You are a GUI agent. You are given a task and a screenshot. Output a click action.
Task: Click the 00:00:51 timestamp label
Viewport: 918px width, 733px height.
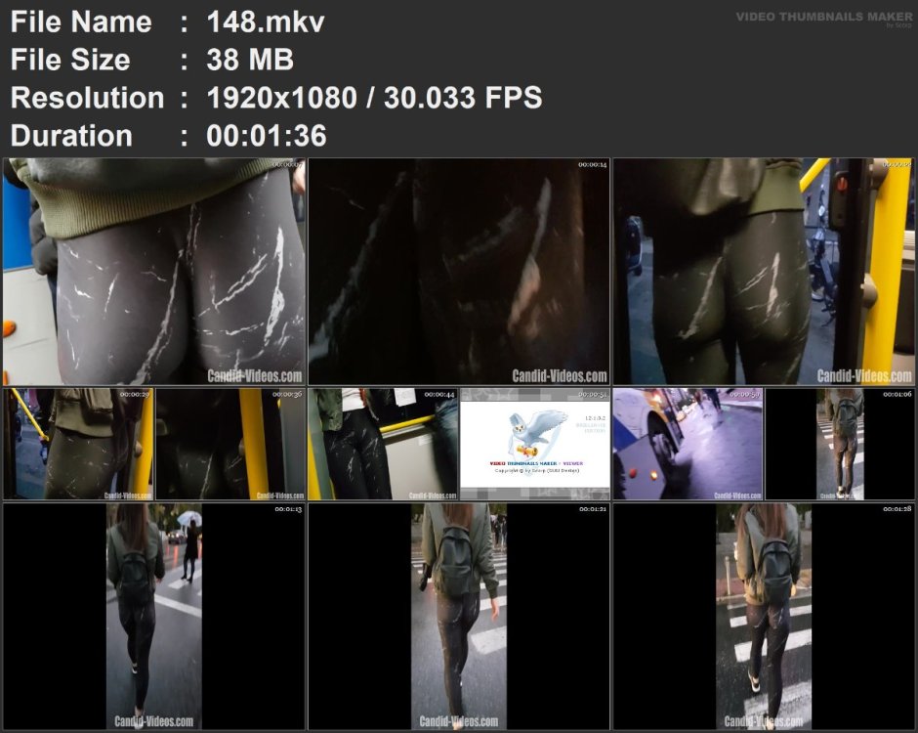coord(592,394)
